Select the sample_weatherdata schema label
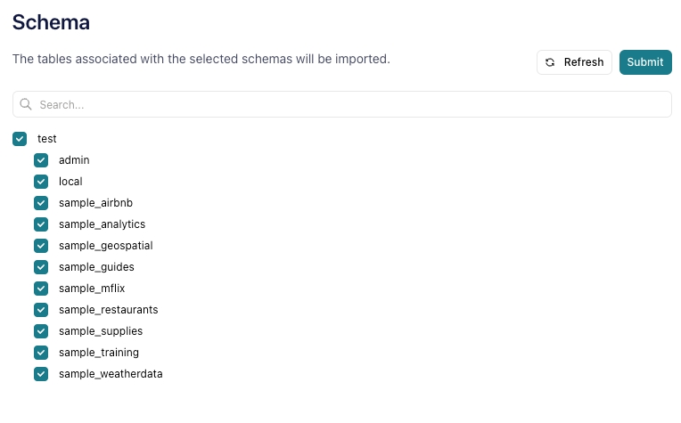The image size is (681, 423). tap(111, 374)
